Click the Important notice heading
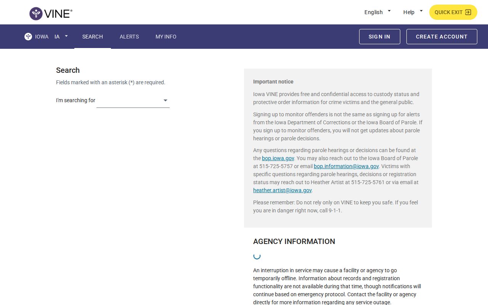Viewport: 488px width, 305px height. [x=273, y=82]
